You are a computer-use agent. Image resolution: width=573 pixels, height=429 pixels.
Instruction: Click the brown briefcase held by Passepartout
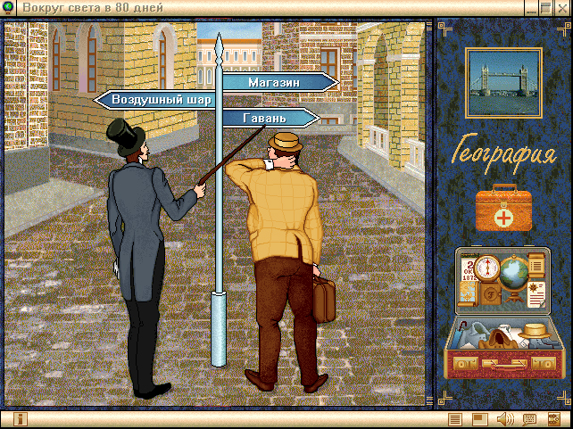[324, 299]
